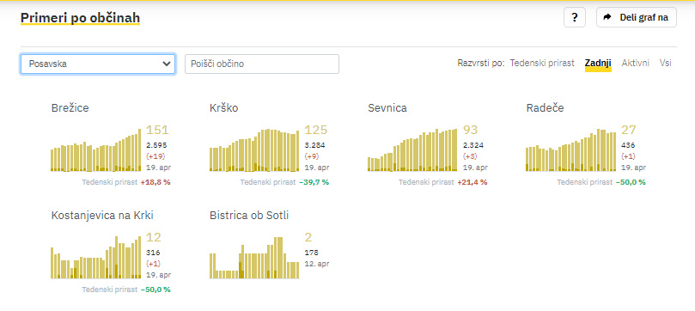The image size is (695, 311).
Task: Click the Kostanjevica na Krki chart
Action: [96, 258]
